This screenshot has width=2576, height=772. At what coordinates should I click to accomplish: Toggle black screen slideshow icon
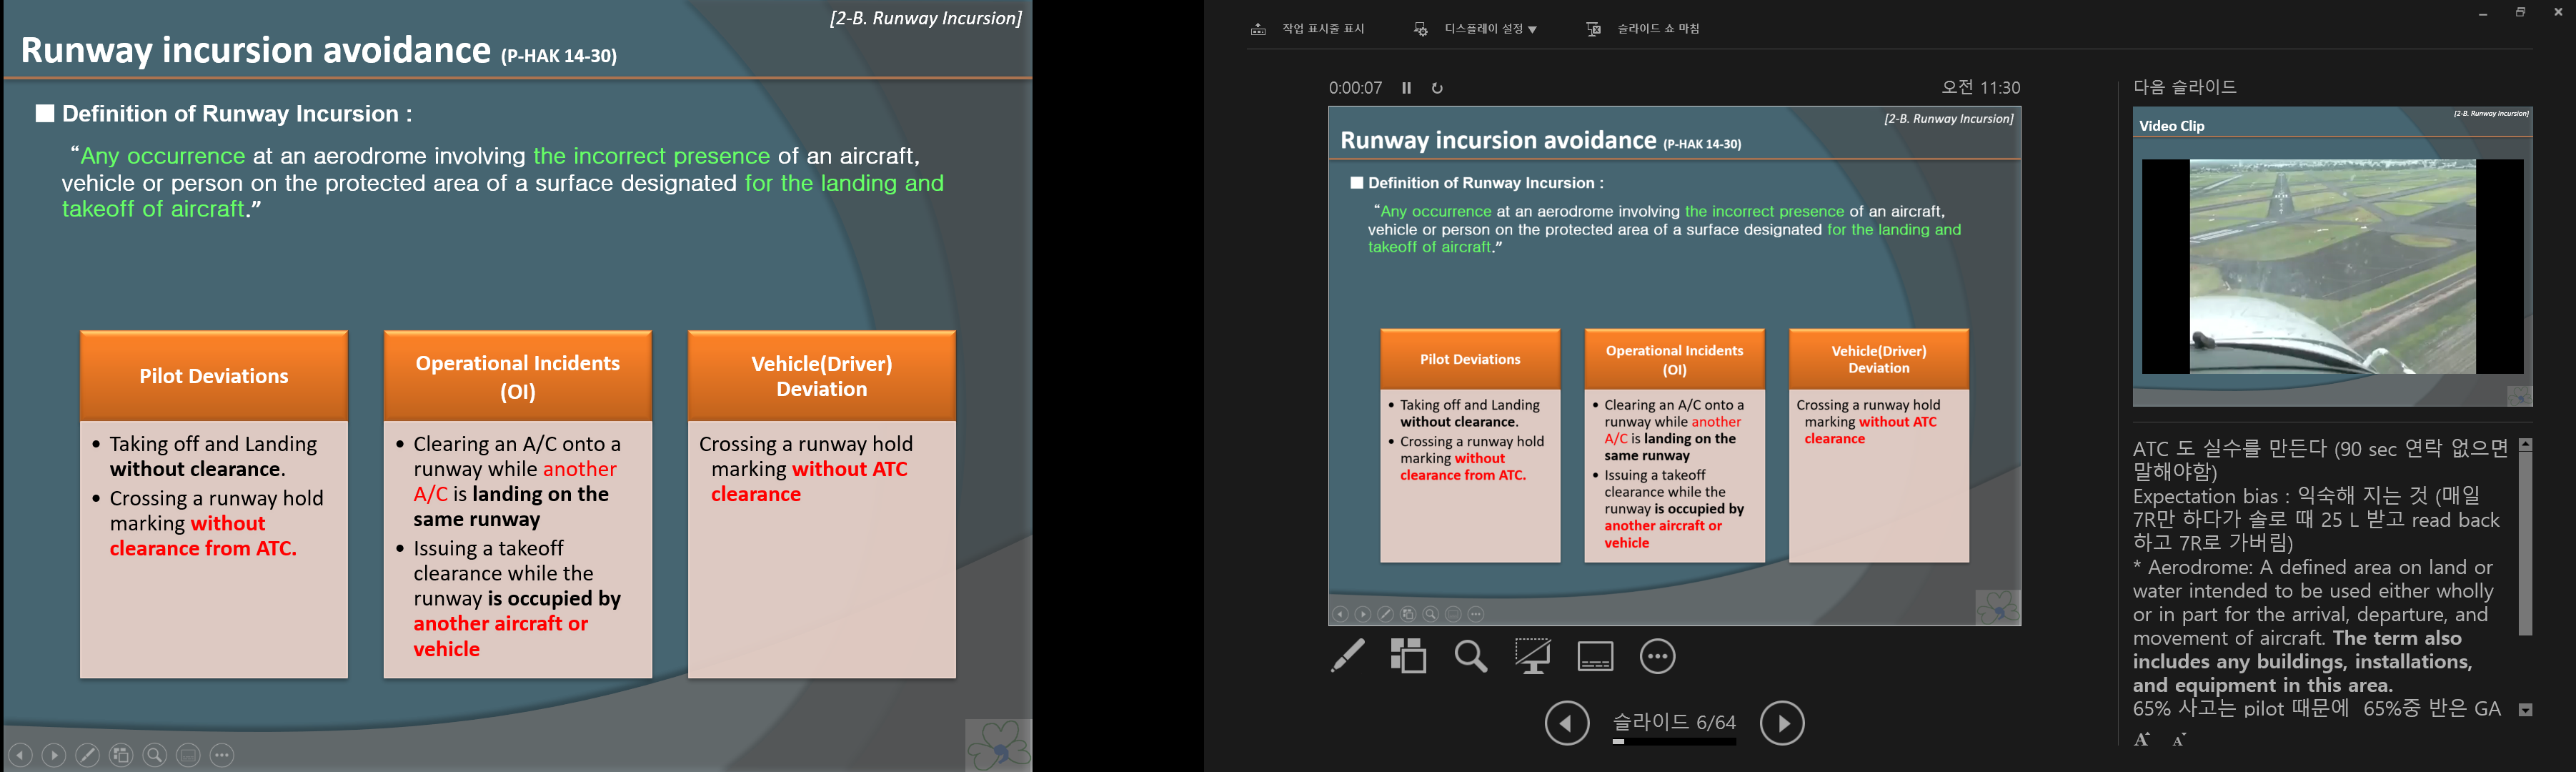point(1532,656)
